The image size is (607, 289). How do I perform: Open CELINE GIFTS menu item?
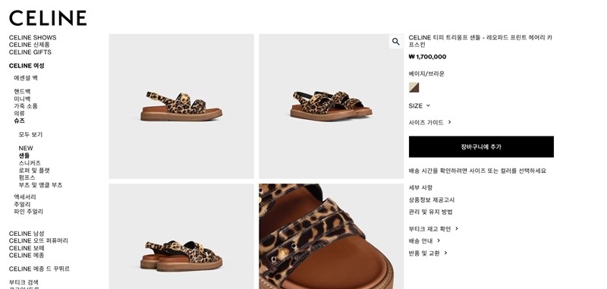pos(30,52)
